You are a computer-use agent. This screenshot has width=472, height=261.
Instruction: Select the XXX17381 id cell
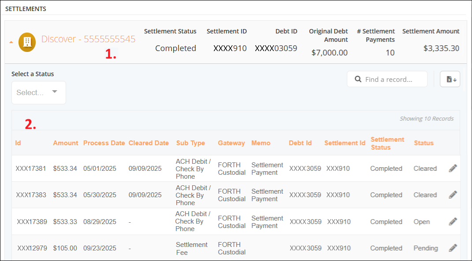(31, 169)
